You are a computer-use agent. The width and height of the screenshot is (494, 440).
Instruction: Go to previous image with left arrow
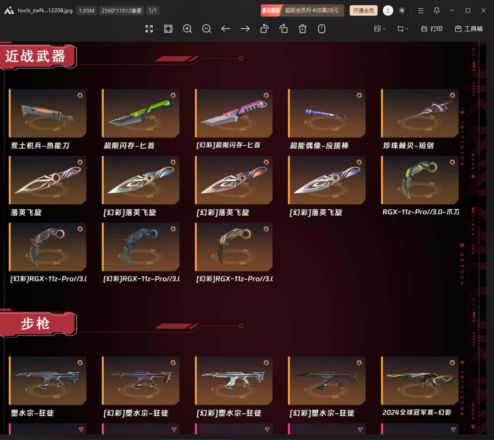[x=226, y=29]
